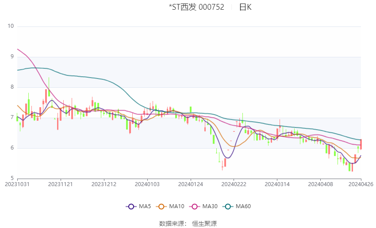376x228 pixels.
Task: Click the x-axis date 20240314
Action: [x=277, y=184]
